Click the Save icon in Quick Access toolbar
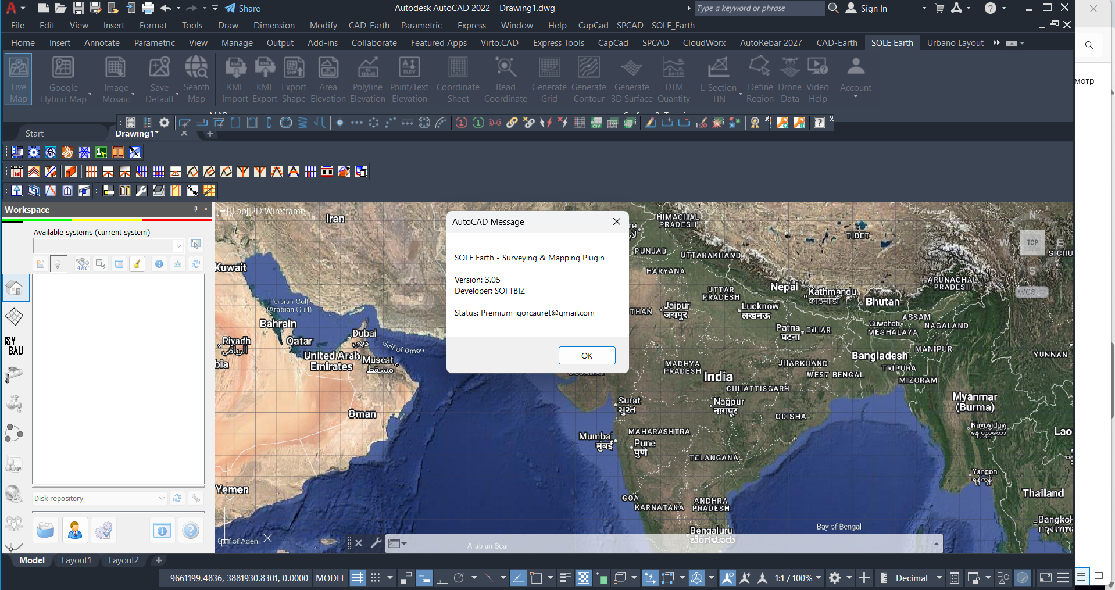The width and height of the screenshot is (1115, 590). (78, 8)
